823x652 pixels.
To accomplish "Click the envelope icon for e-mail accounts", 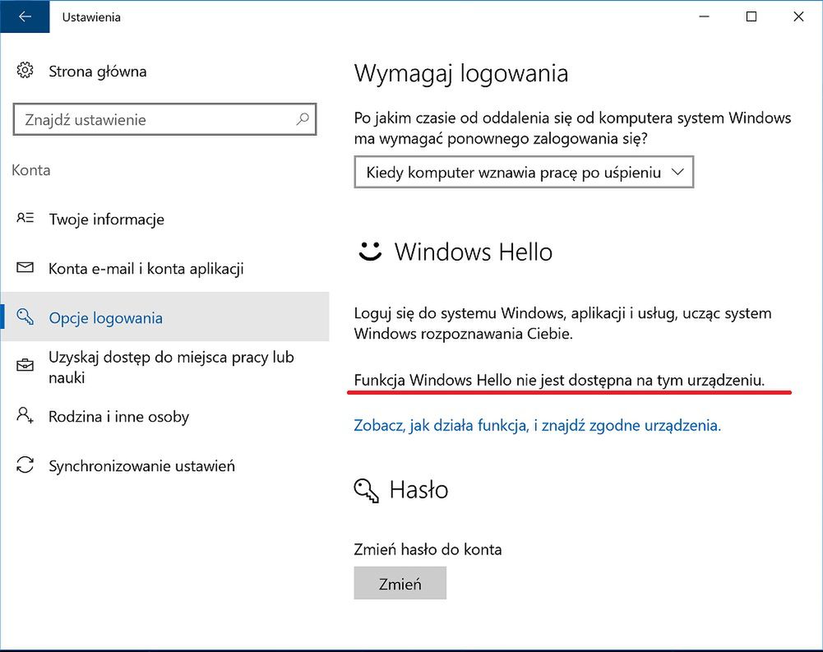I will pyautogui.click(x=25, y=268).
